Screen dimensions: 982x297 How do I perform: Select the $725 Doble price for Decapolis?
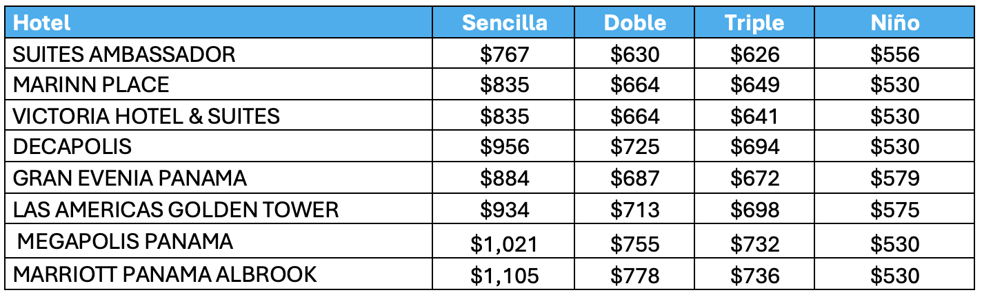(x=635, y=146)
